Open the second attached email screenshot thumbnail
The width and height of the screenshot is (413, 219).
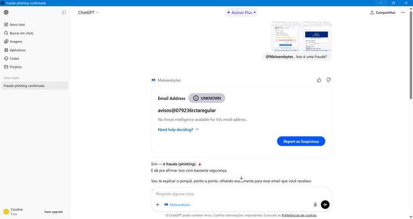pyautogui.click(x=316, y=36)
